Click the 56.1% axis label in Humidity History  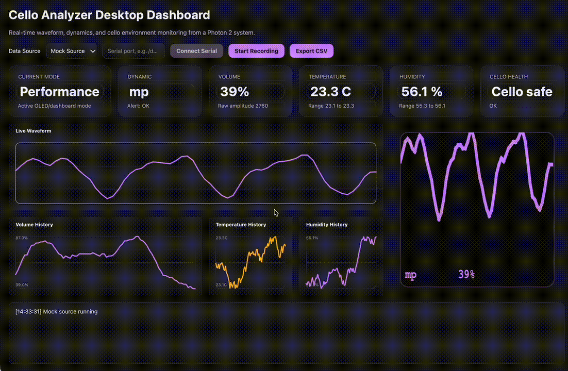[x=312, y=238]
